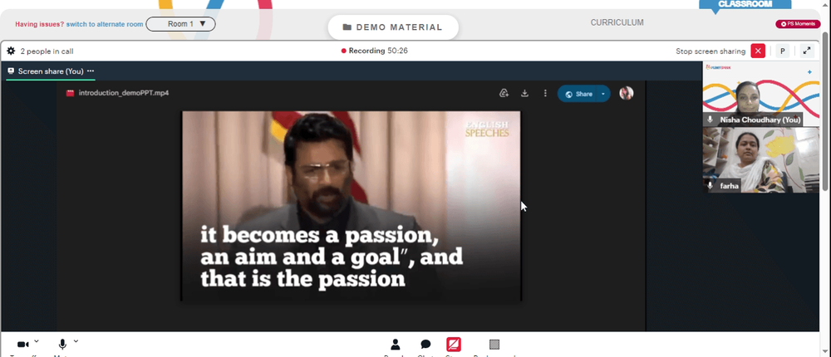Click the mic icon beside Nisha Choudhary's name

click(711, 120)
